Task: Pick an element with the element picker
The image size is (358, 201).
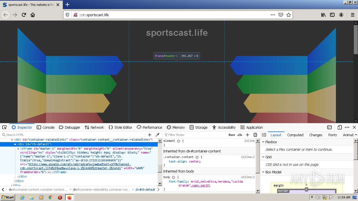Action: [4, 127]
